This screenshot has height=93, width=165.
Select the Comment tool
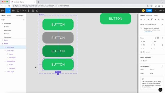pyautogui.click(x=37, y=11)
